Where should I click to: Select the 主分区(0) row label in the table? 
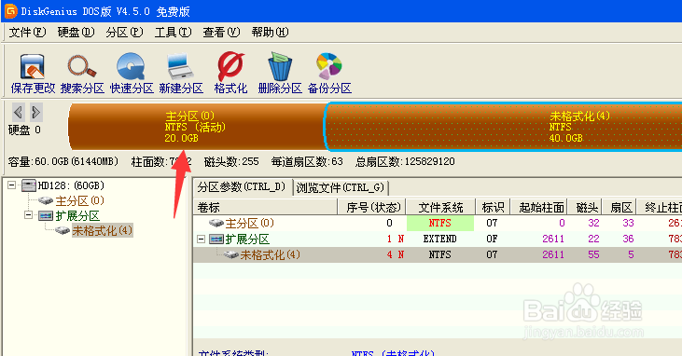250,223
